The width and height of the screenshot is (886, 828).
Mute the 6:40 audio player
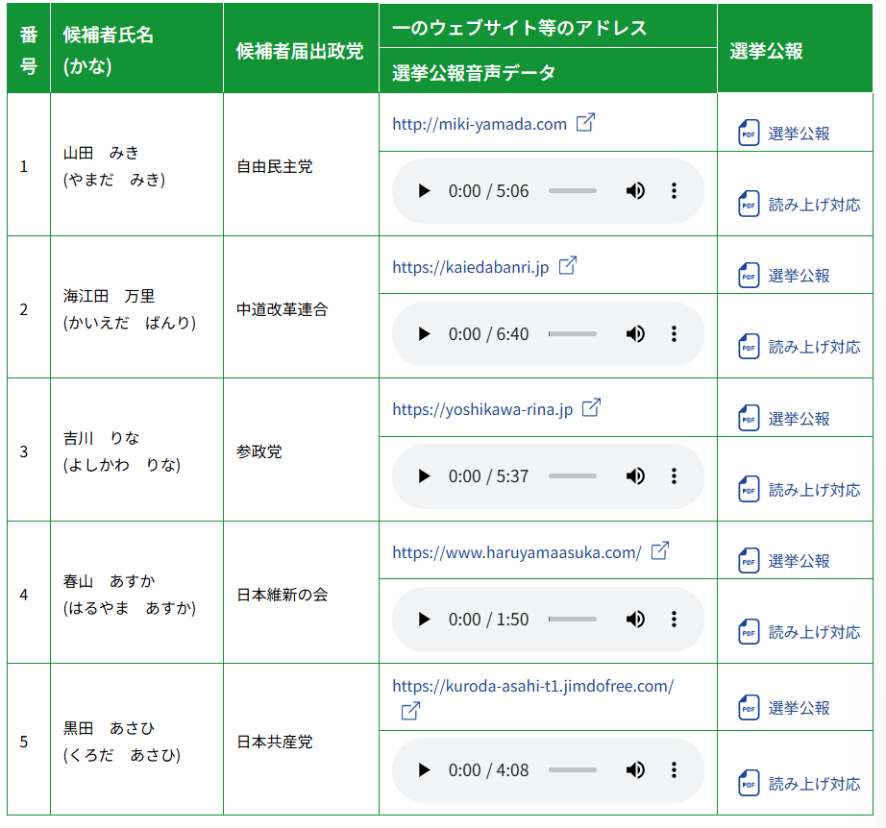pyautogui.click(x=635, y=334)
